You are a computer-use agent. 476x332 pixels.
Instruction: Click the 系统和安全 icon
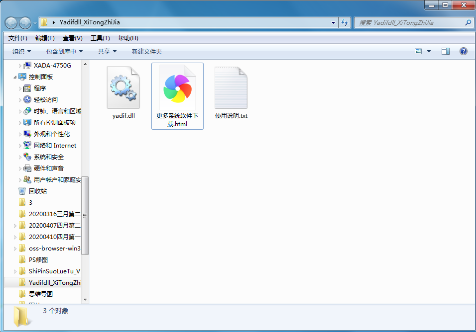click(27, 157)
